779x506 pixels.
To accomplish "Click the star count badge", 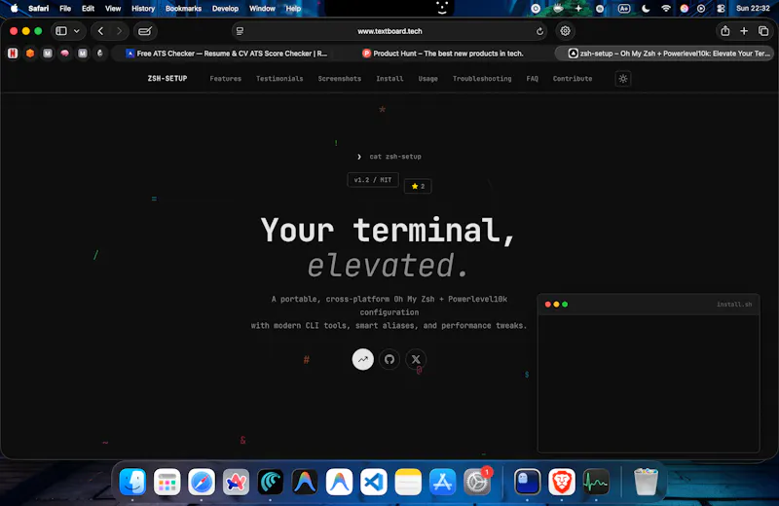I will (418, 186).
